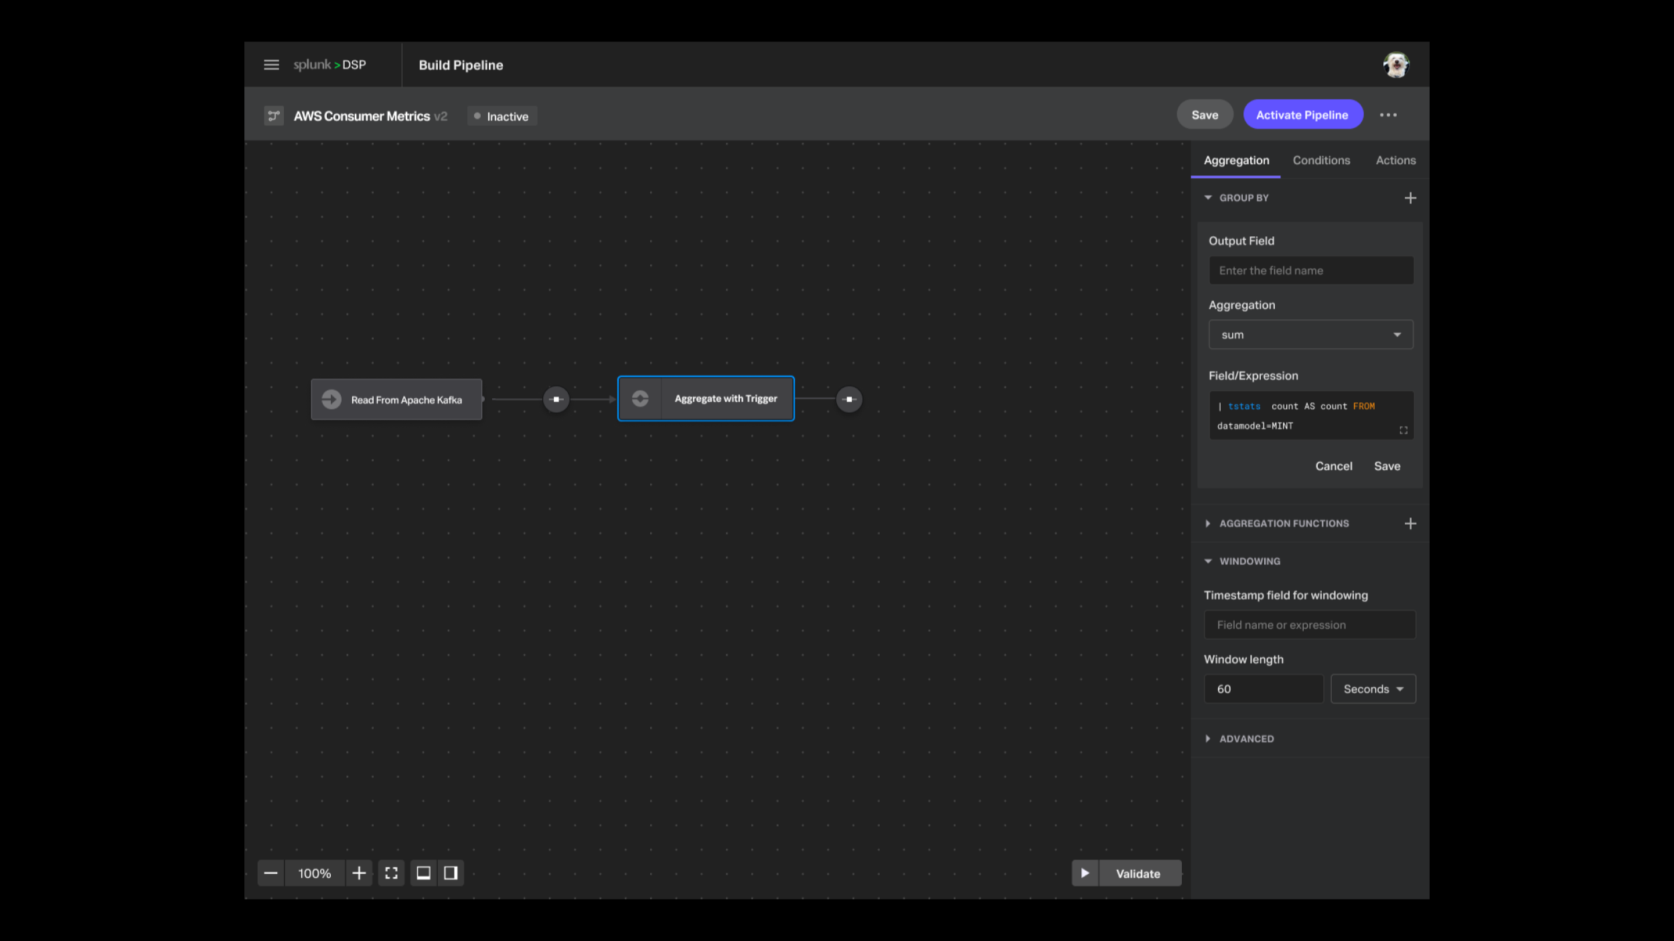
Task: Zoom in with the plus button
Action: click(x=359, y=873)
